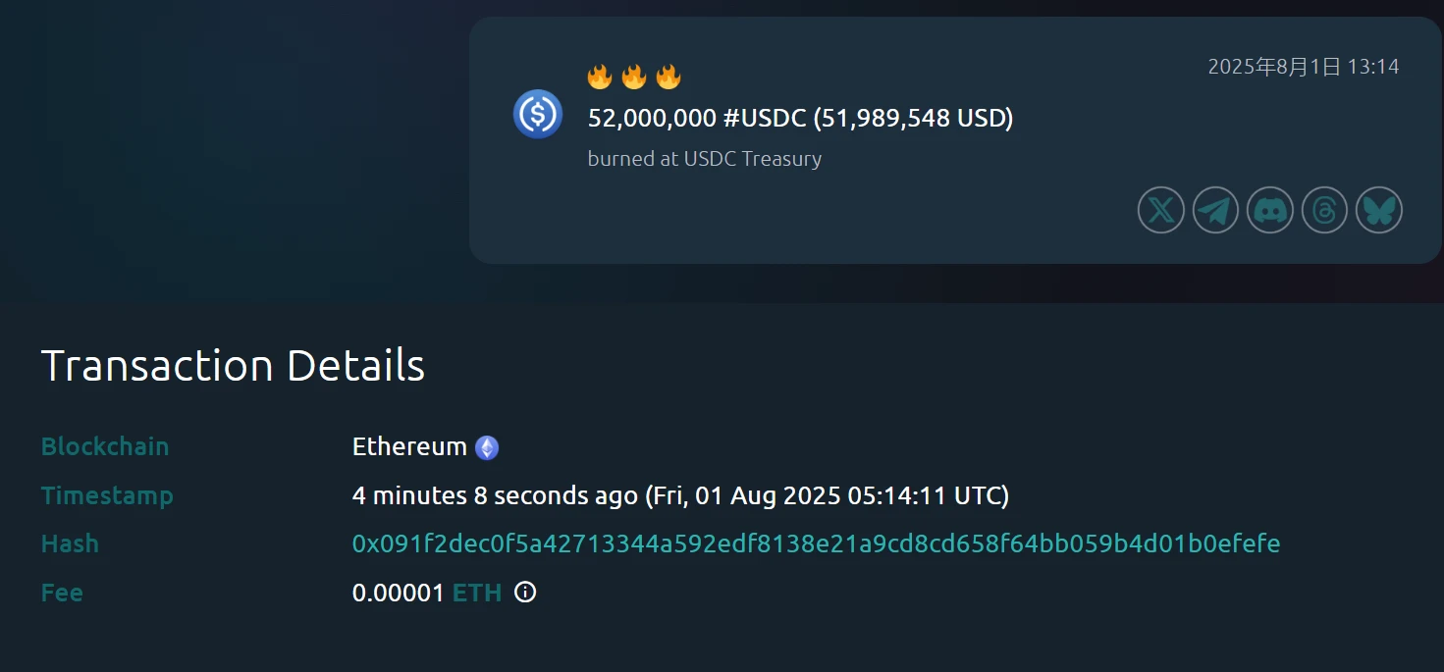Click the teal ETH link in the Fee row
1444x672 pixels.
point(478,593)
